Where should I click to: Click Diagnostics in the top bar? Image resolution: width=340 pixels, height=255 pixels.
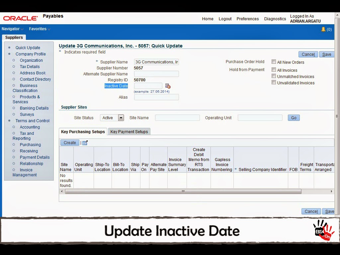[x=275, y=19]
